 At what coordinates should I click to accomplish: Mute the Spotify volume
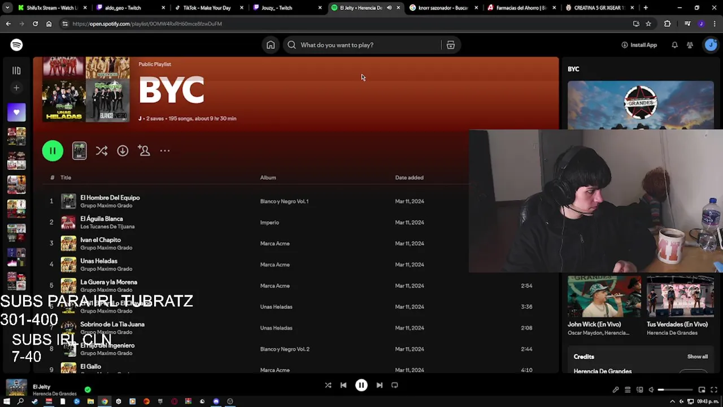[x=651, y=389]
